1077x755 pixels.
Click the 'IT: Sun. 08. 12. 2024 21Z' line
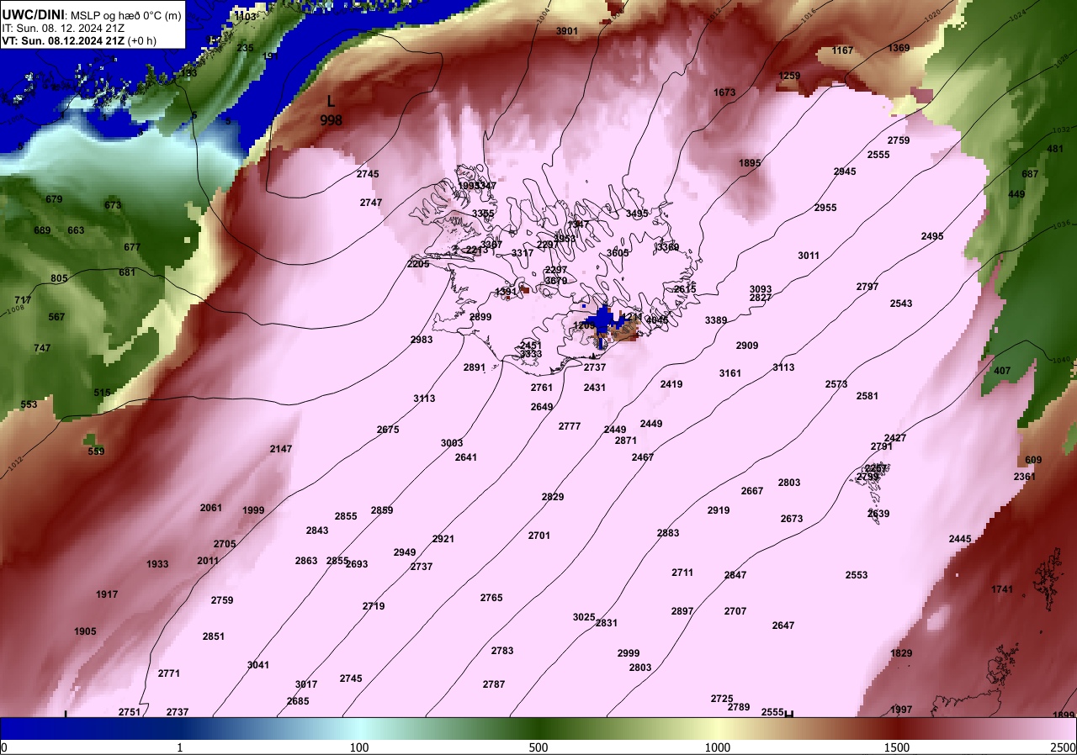(x=64, y=28)
